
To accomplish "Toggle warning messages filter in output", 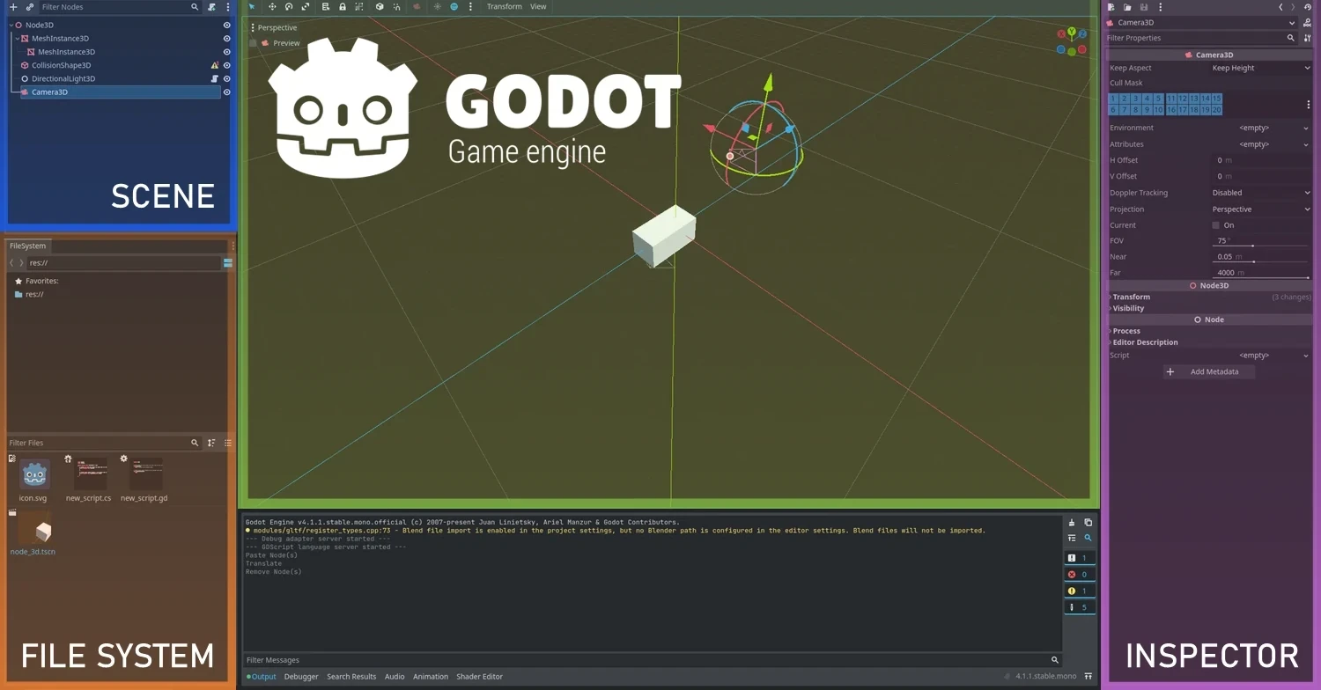I will (1080, 591).
